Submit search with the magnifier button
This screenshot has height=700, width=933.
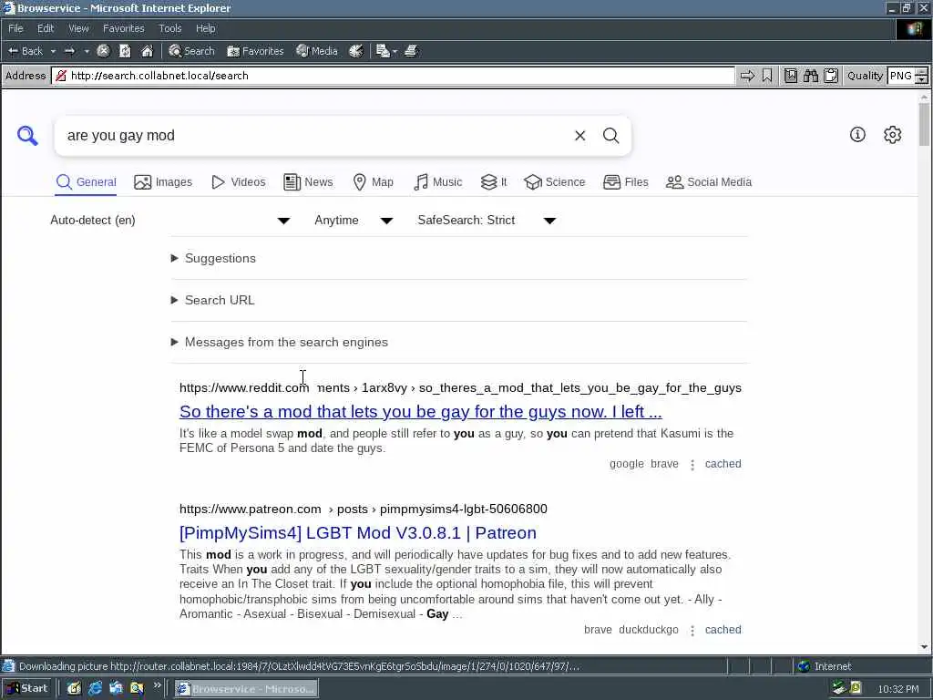(x=611, y=136)
